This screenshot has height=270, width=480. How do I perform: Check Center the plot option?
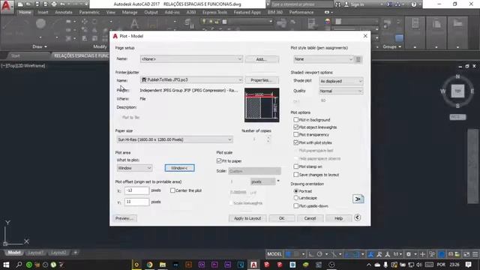pyautogui.click(x=172, y=190)
